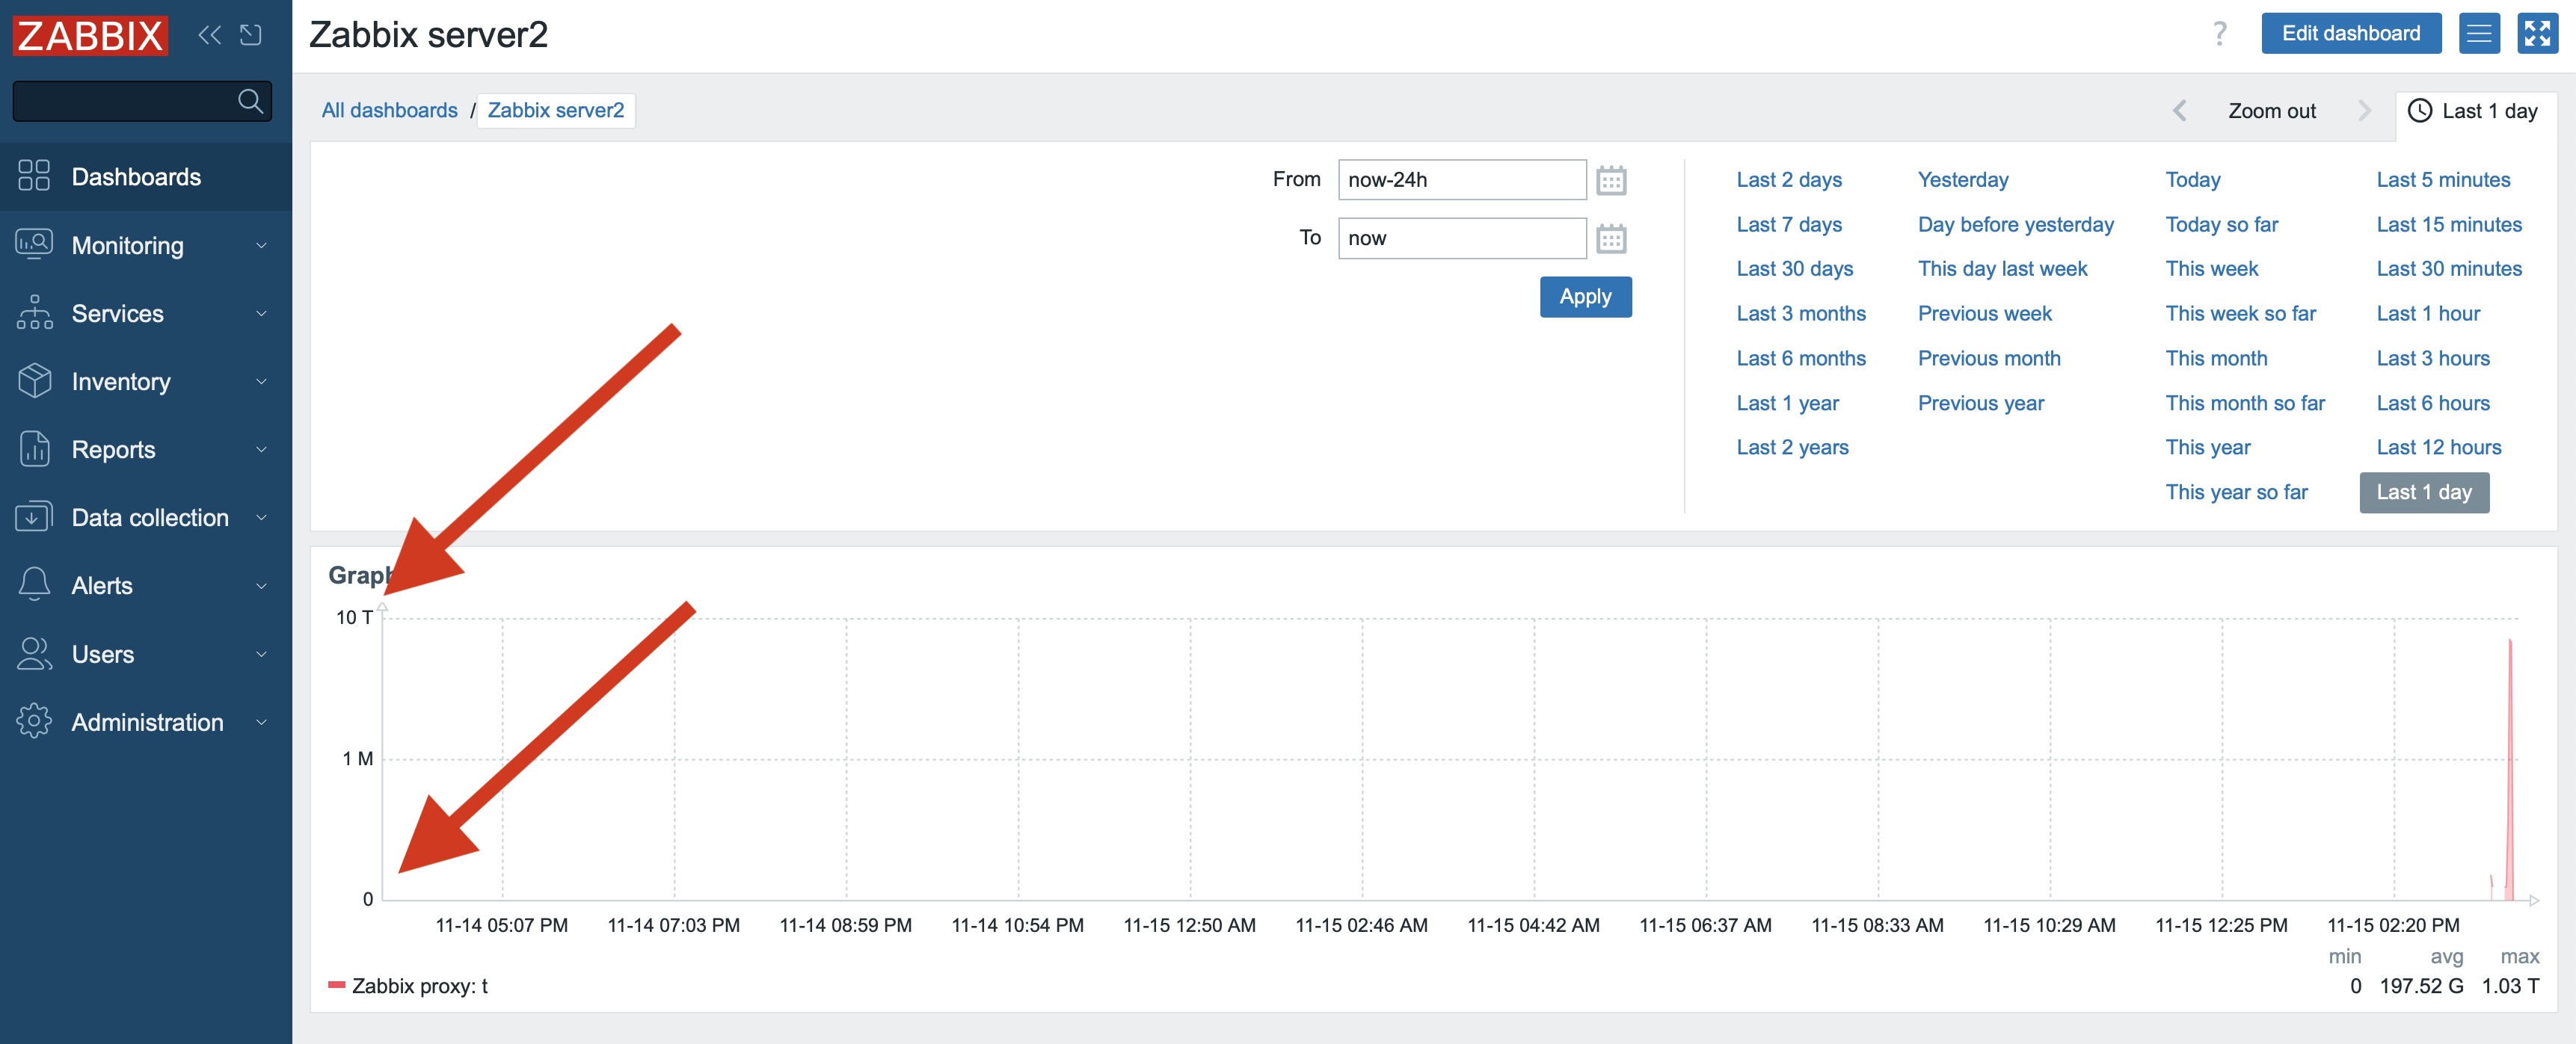This screenshot has width=2576, height=1044.
Task: Shift time period back with left arrow
Action: [2180, 111]
